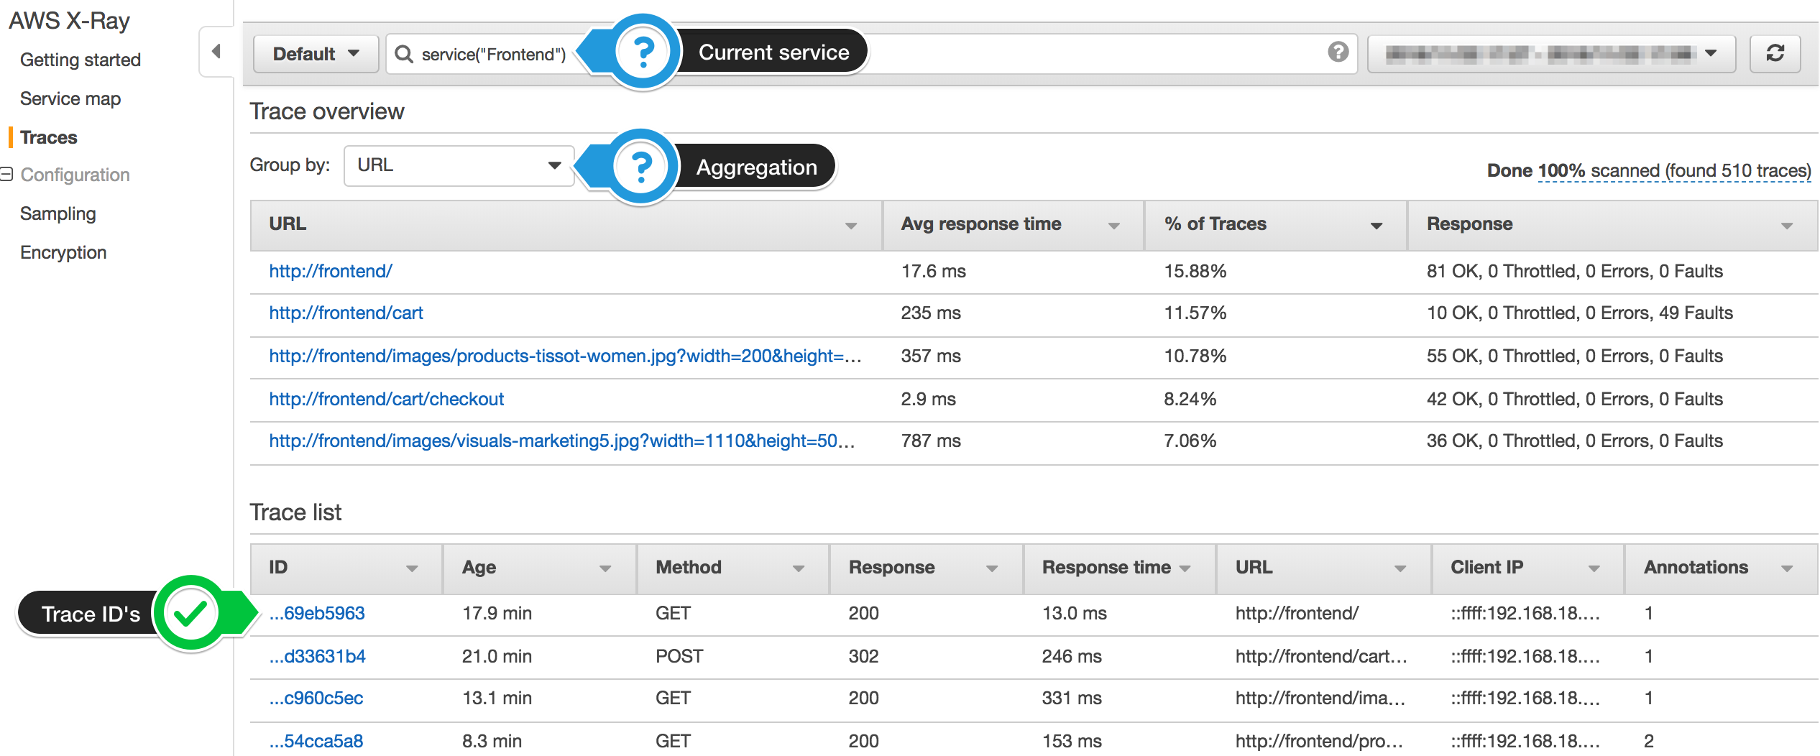Open Getting started in sidebar
This screenshot has width=1820, height=756.
click(81, 60)
